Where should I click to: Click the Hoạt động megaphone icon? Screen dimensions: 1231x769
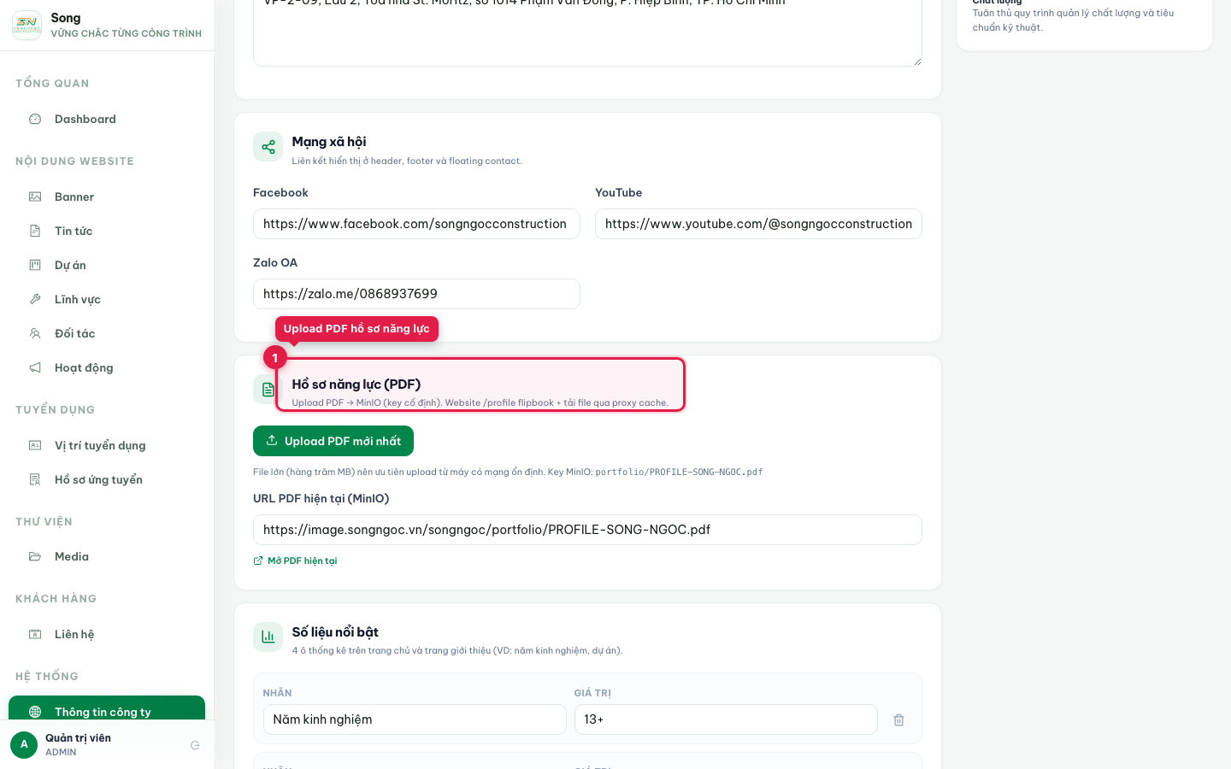35,367
